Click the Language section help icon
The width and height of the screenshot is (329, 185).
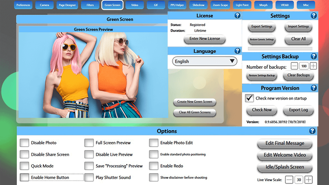[x=237, y=51]
